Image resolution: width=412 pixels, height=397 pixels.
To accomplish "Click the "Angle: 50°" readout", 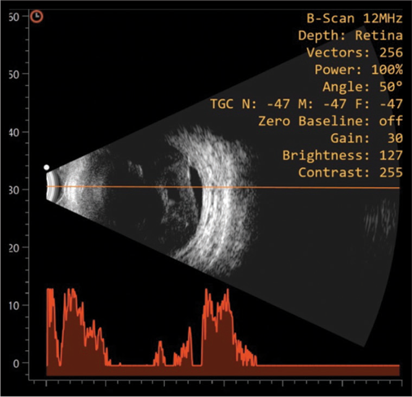I will (x=363, y=86).
